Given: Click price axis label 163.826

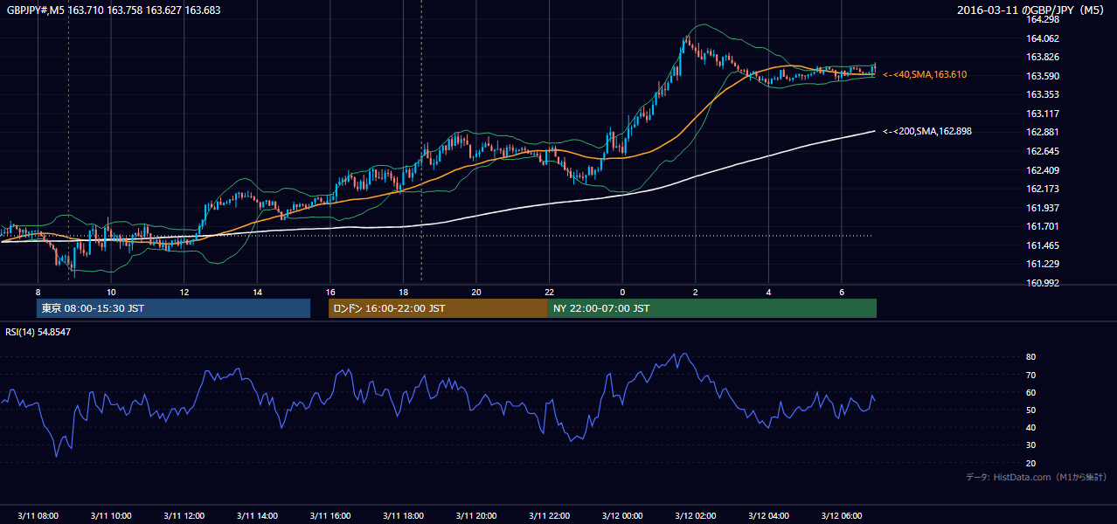Looking at the screenshot, I should click(1043, 57).
